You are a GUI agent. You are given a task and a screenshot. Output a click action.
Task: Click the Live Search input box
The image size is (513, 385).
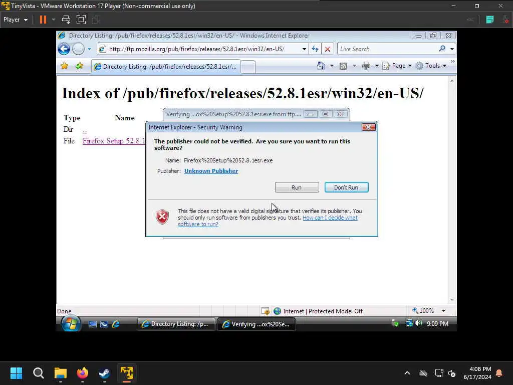[388, 49]
